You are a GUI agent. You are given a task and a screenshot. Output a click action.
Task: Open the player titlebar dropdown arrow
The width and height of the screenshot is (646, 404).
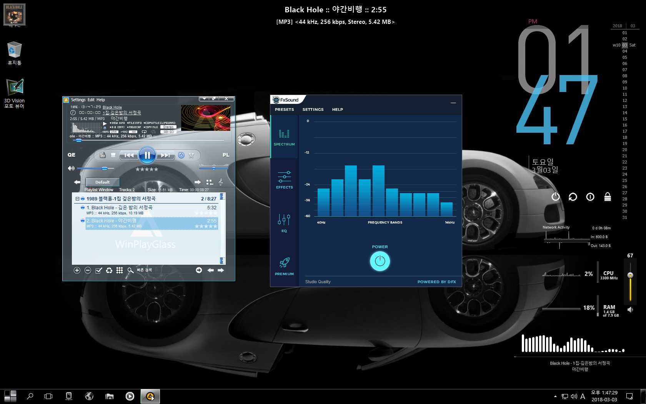click(204, 98)
